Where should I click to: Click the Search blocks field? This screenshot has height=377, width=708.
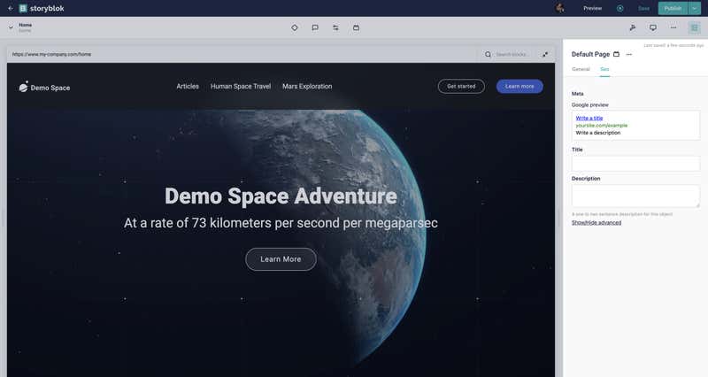pos(513,54)
